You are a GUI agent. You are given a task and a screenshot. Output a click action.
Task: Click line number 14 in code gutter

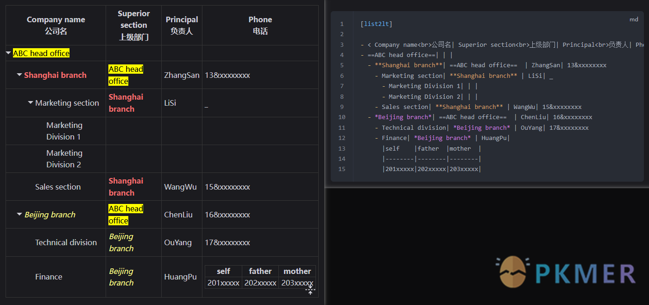(x=342, y=159)
